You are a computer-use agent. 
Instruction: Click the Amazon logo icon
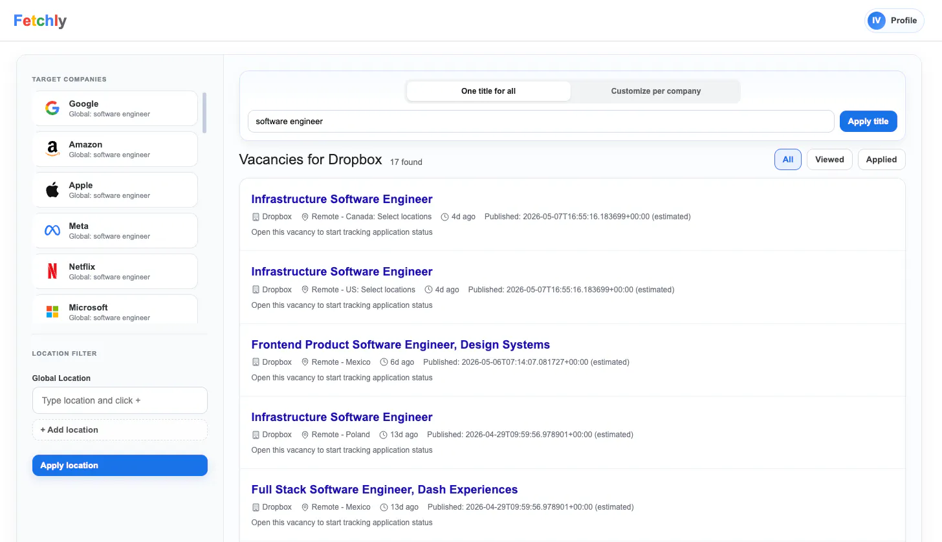click(x=52, y=149)
